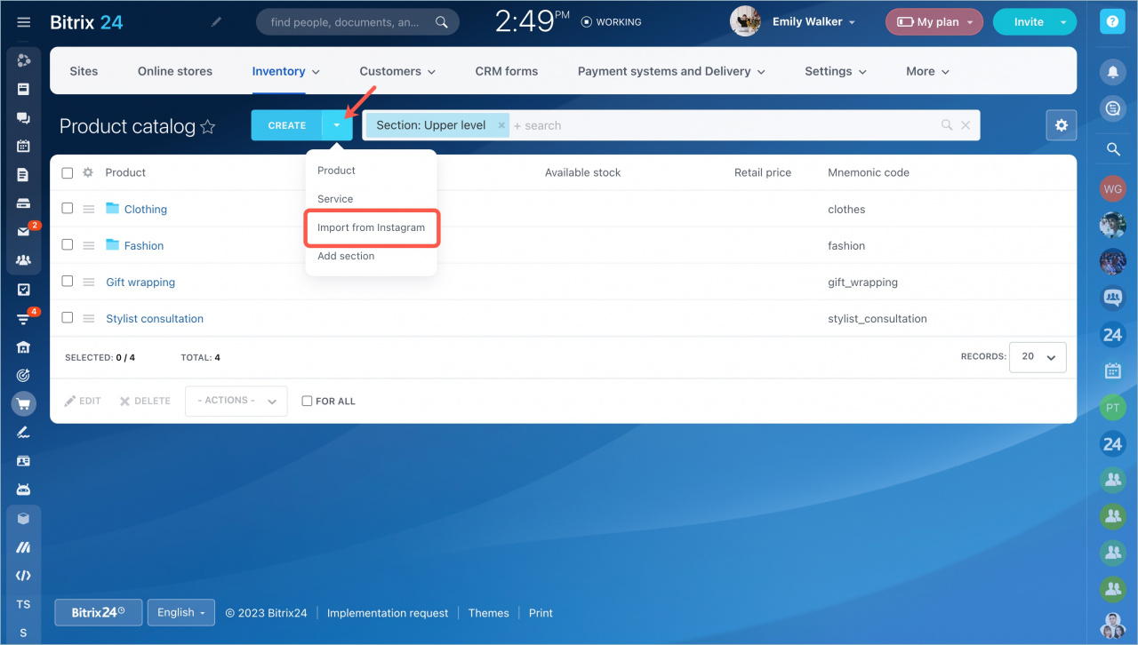
Task: Open Webmail envelope icon with badge 2
Action: click(x=24, y=231)
